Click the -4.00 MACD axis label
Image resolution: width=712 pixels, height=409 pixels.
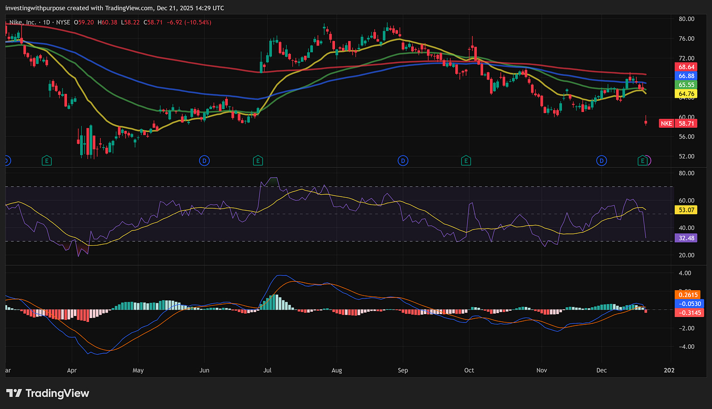pos(686,347)
